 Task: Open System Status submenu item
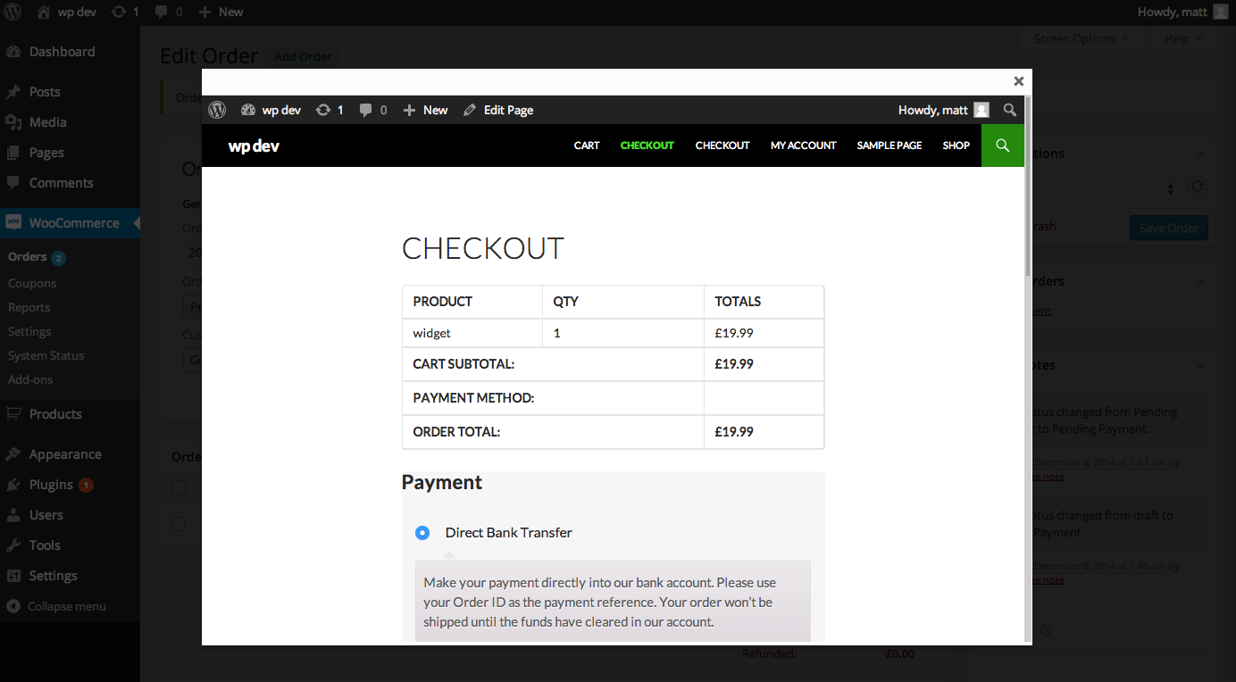46,355
